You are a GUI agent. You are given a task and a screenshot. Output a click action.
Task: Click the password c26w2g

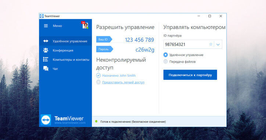click(145, 49)
